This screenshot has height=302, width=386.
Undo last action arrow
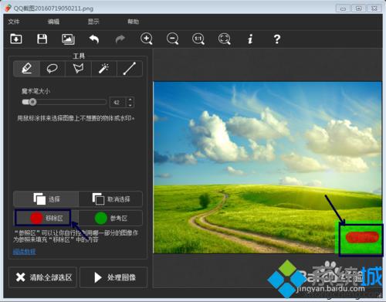coord(94,39)
